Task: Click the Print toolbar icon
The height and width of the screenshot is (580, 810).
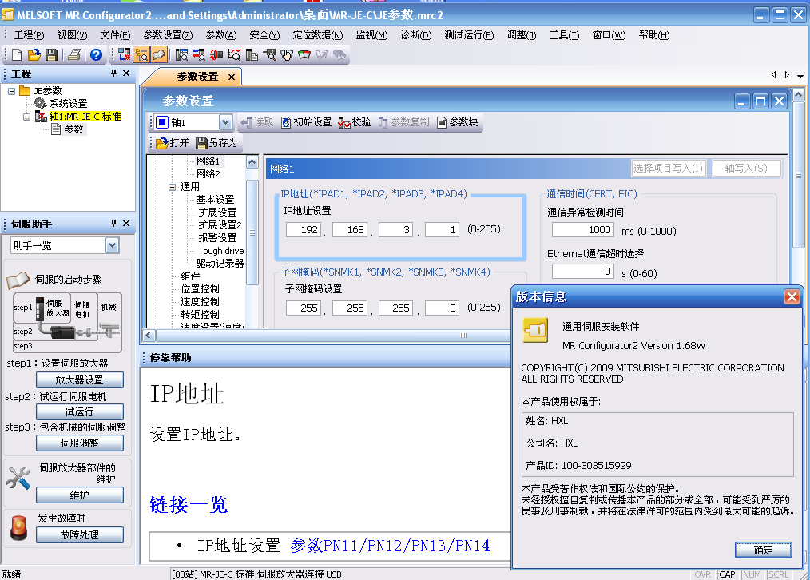Action: 74,54
